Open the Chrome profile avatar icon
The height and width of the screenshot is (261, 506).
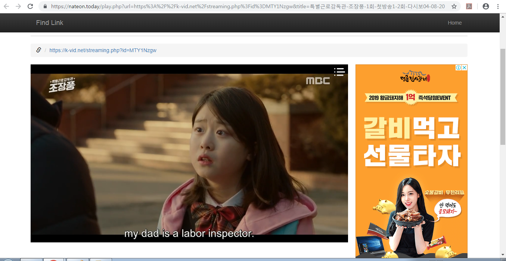485,6
